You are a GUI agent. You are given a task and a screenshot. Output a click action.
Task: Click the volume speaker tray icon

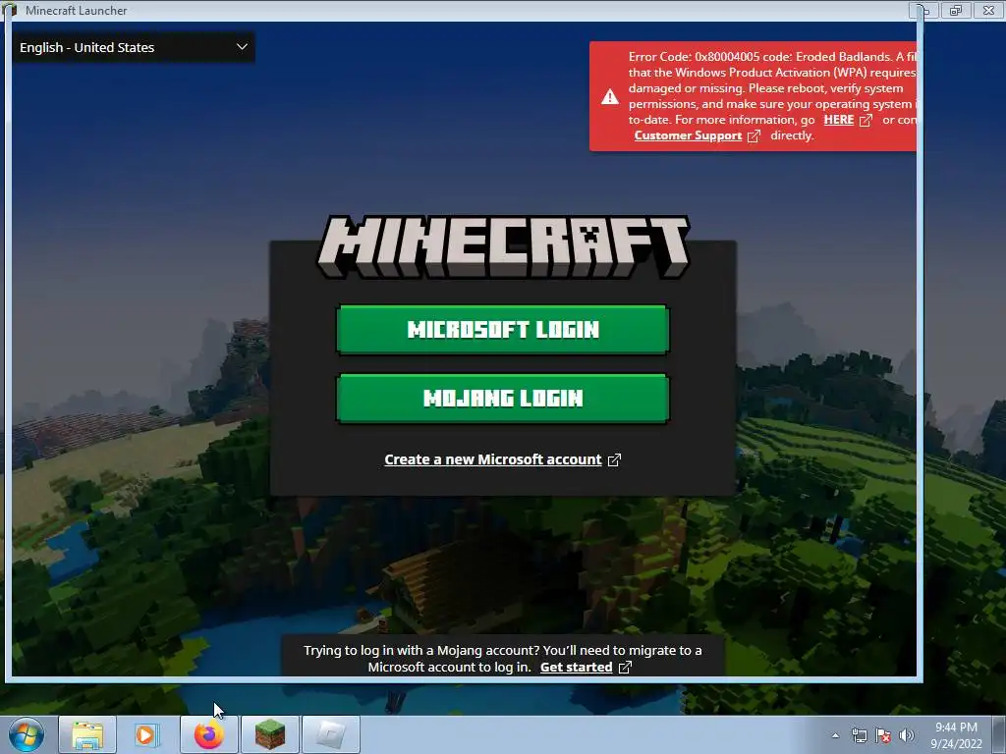click(x=907, y=735)
